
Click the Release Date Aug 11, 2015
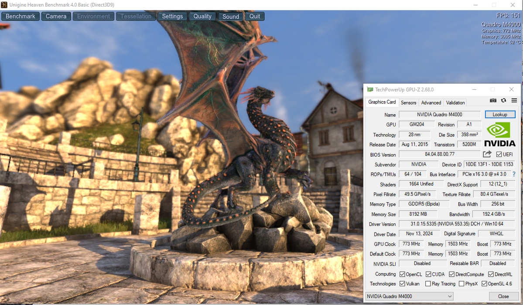click(414, 144)
